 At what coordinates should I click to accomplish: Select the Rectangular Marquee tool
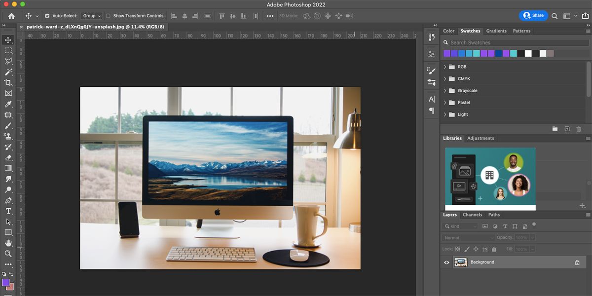click(x=8, y=50)
